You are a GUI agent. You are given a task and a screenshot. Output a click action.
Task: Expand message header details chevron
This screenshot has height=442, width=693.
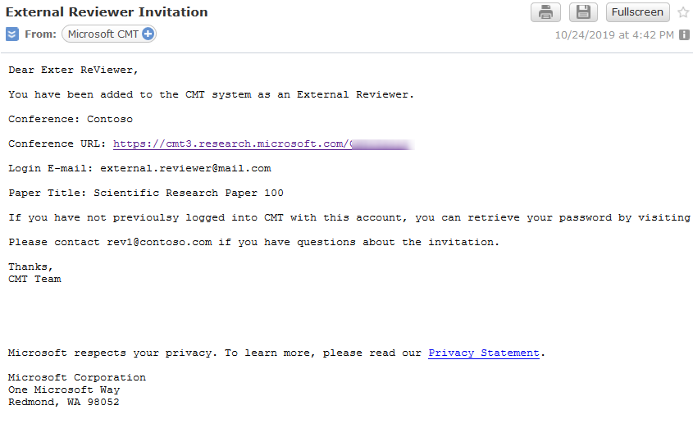11,34
